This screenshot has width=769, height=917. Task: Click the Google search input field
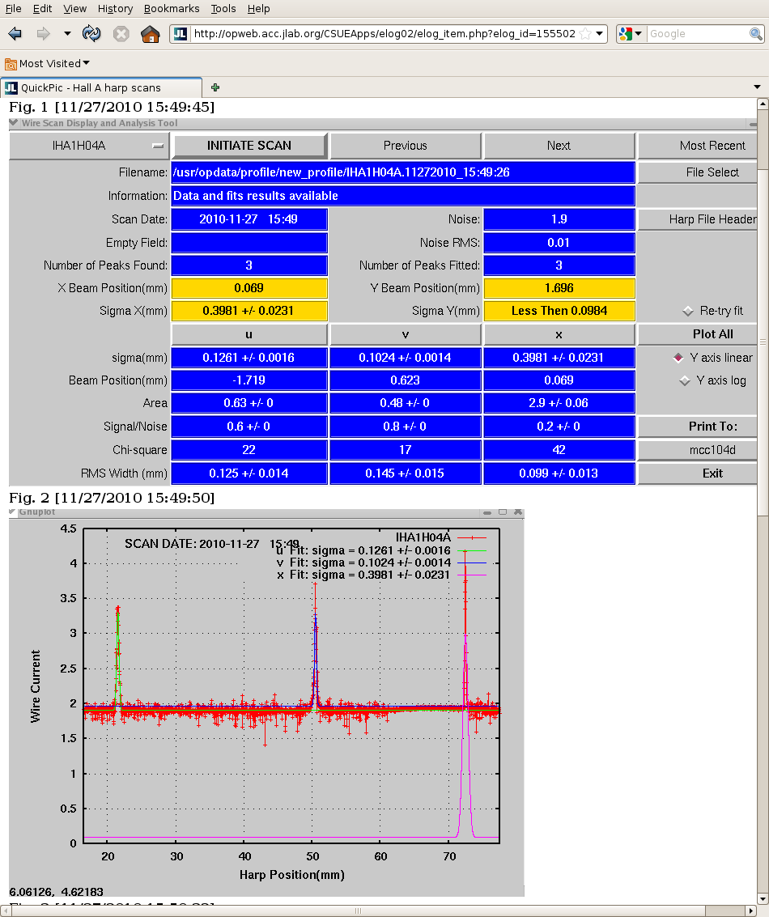click(697, 34)
